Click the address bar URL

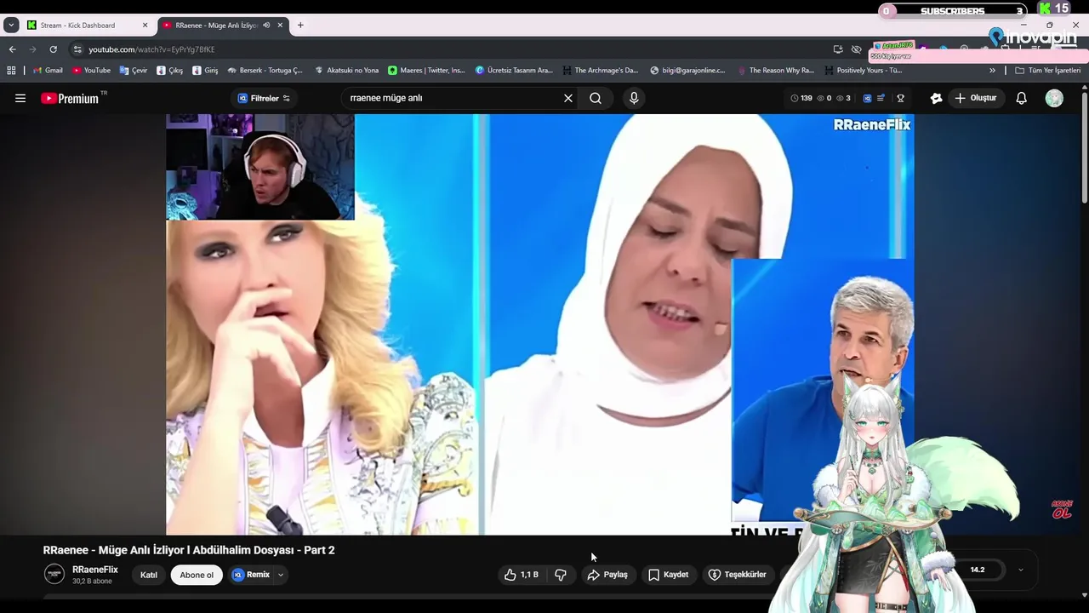click(151, 49)
